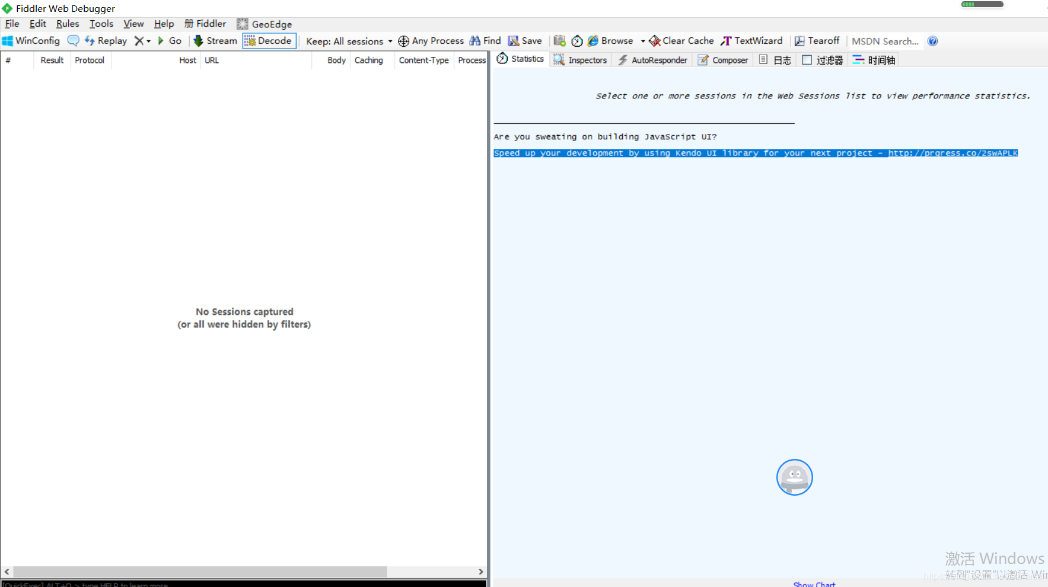Expand the Browse dropdown arrow
Viewport: 1048px width, 587px height.
click(x=642, y=41)
